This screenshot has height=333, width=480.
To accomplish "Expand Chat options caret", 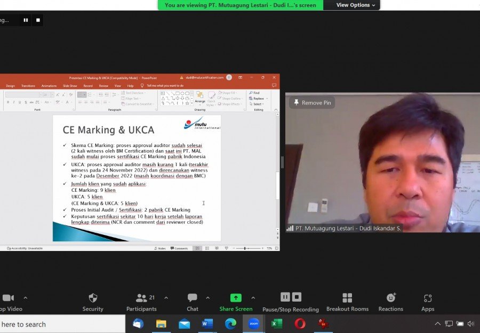I will tap(207, 297).
